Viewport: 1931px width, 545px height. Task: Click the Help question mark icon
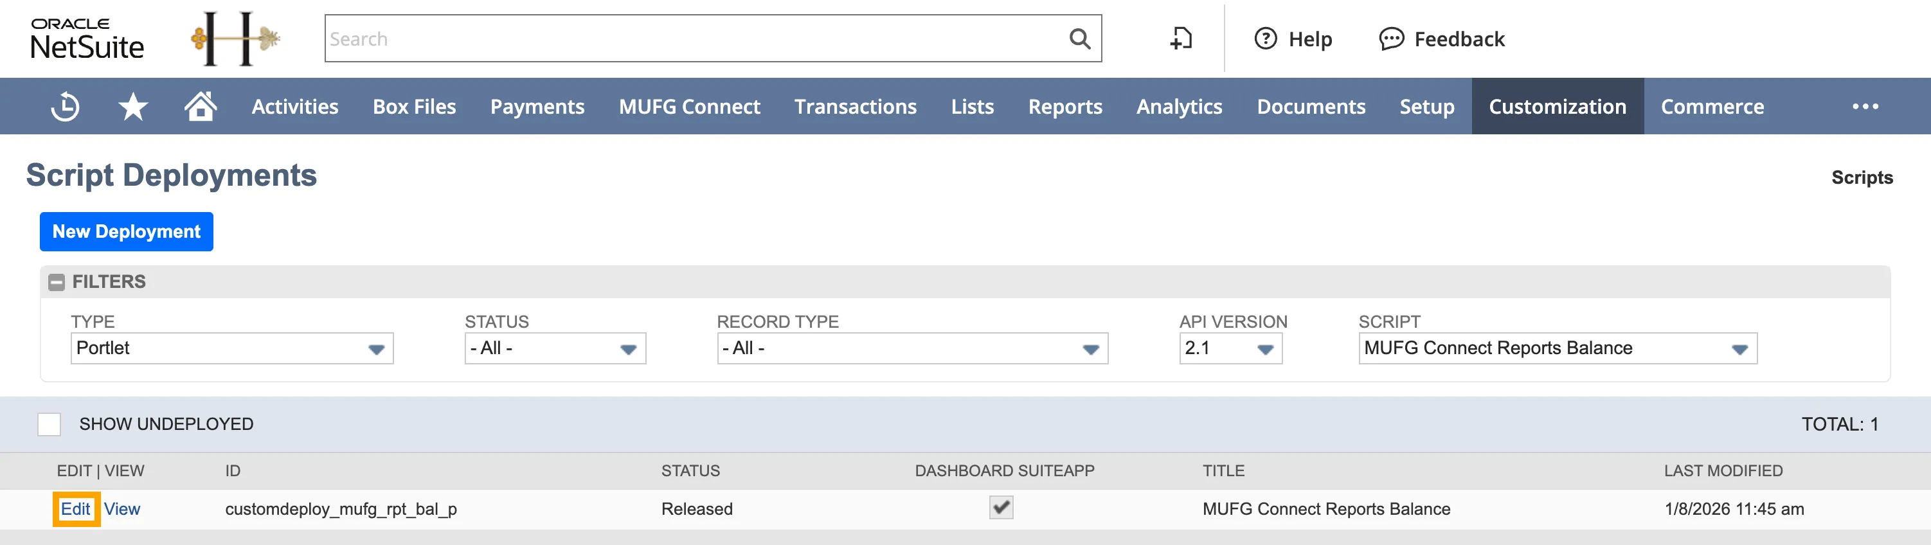click(1265, 38)
